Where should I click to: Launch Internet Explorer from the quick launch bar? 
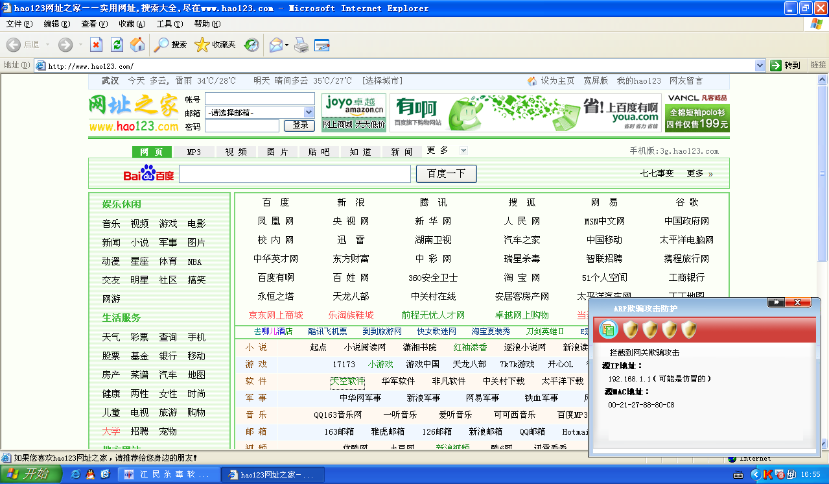point(75,475)
